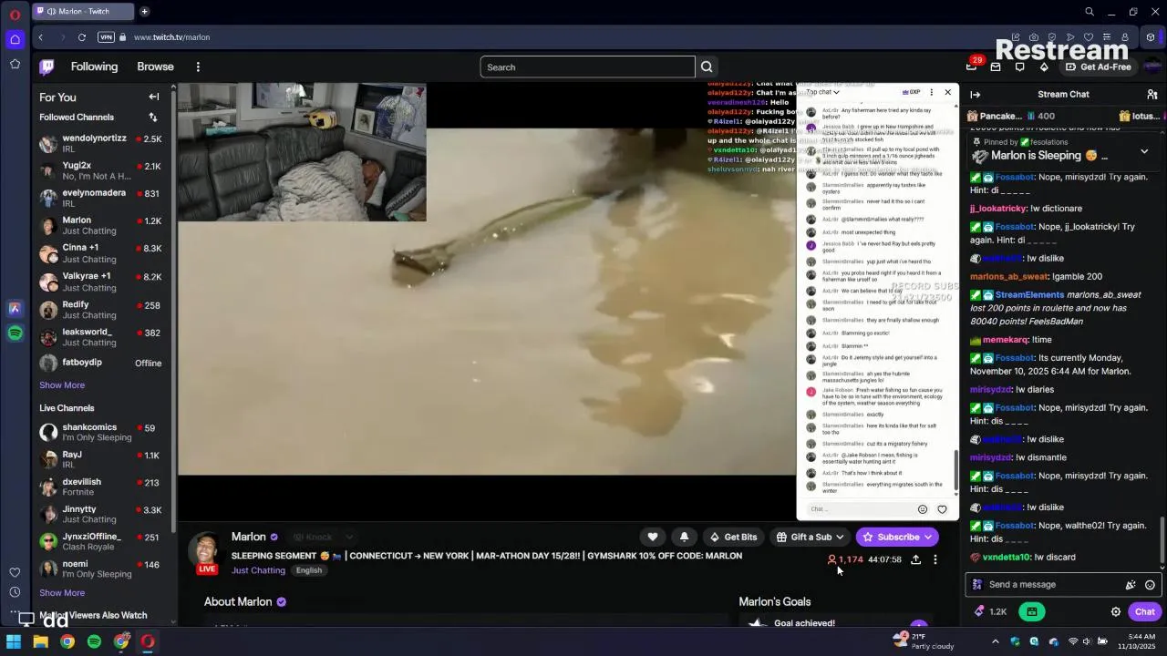Viewport: 1167px width, 656px height.
Task: Click the channel points 1.2K balance
Action: click(991, 612)
